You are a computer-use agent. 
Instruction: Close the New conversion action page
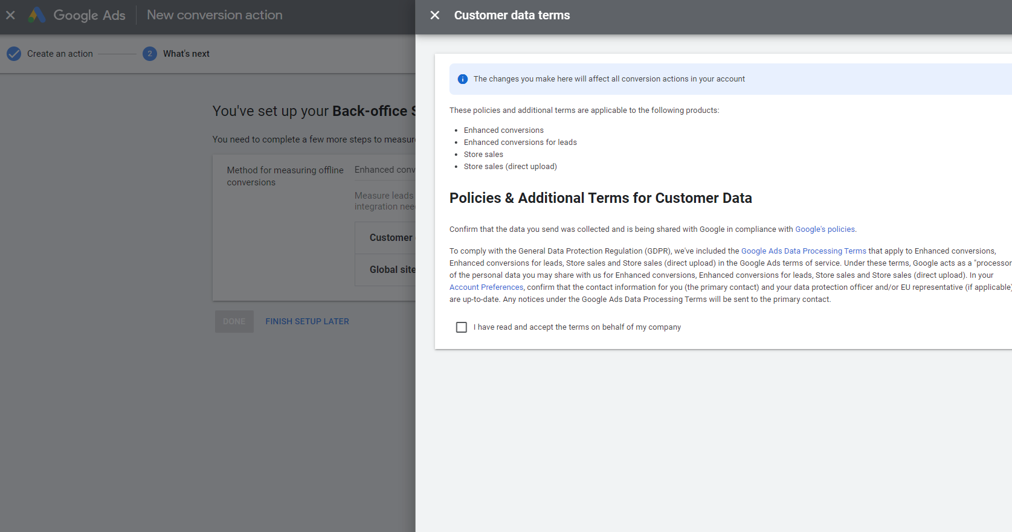pyautogui.click(x=10, y=15)
